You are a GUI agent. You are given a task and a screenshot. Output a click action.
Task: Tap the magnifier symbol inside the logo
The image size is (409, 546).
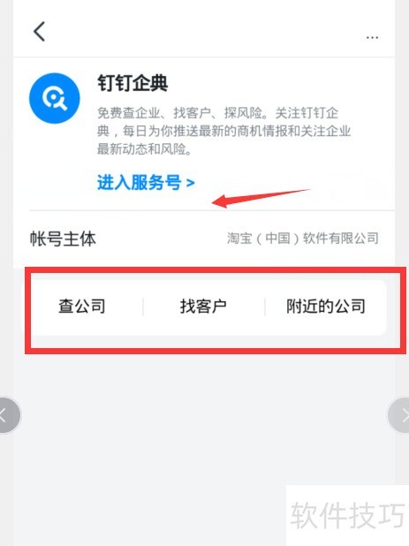pos(55,98)
